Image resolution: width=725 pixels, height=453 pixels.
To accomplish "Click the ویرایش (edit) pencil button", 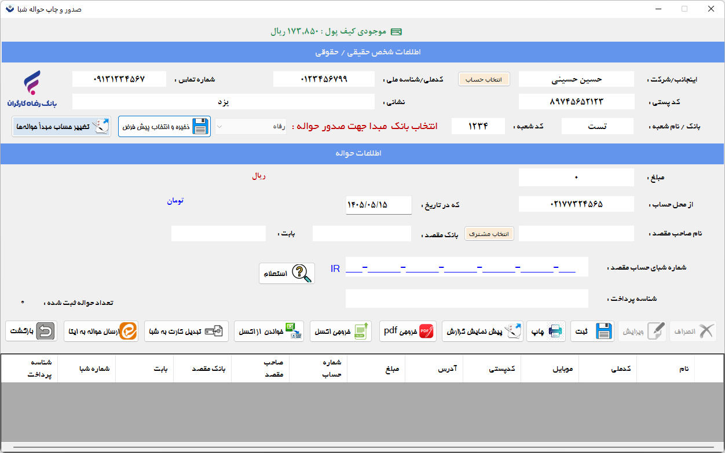I will click(x=642, y=332).
